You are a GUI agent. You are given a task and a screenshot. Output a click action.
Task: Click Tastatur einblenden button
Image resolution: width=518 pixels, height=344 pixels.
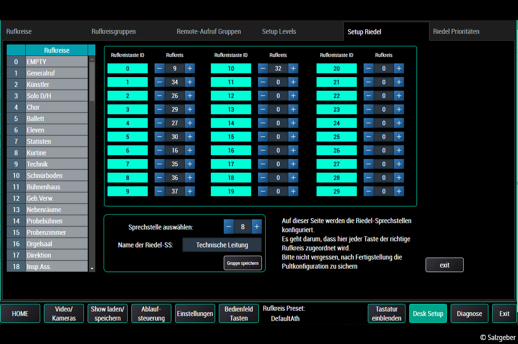387,314
